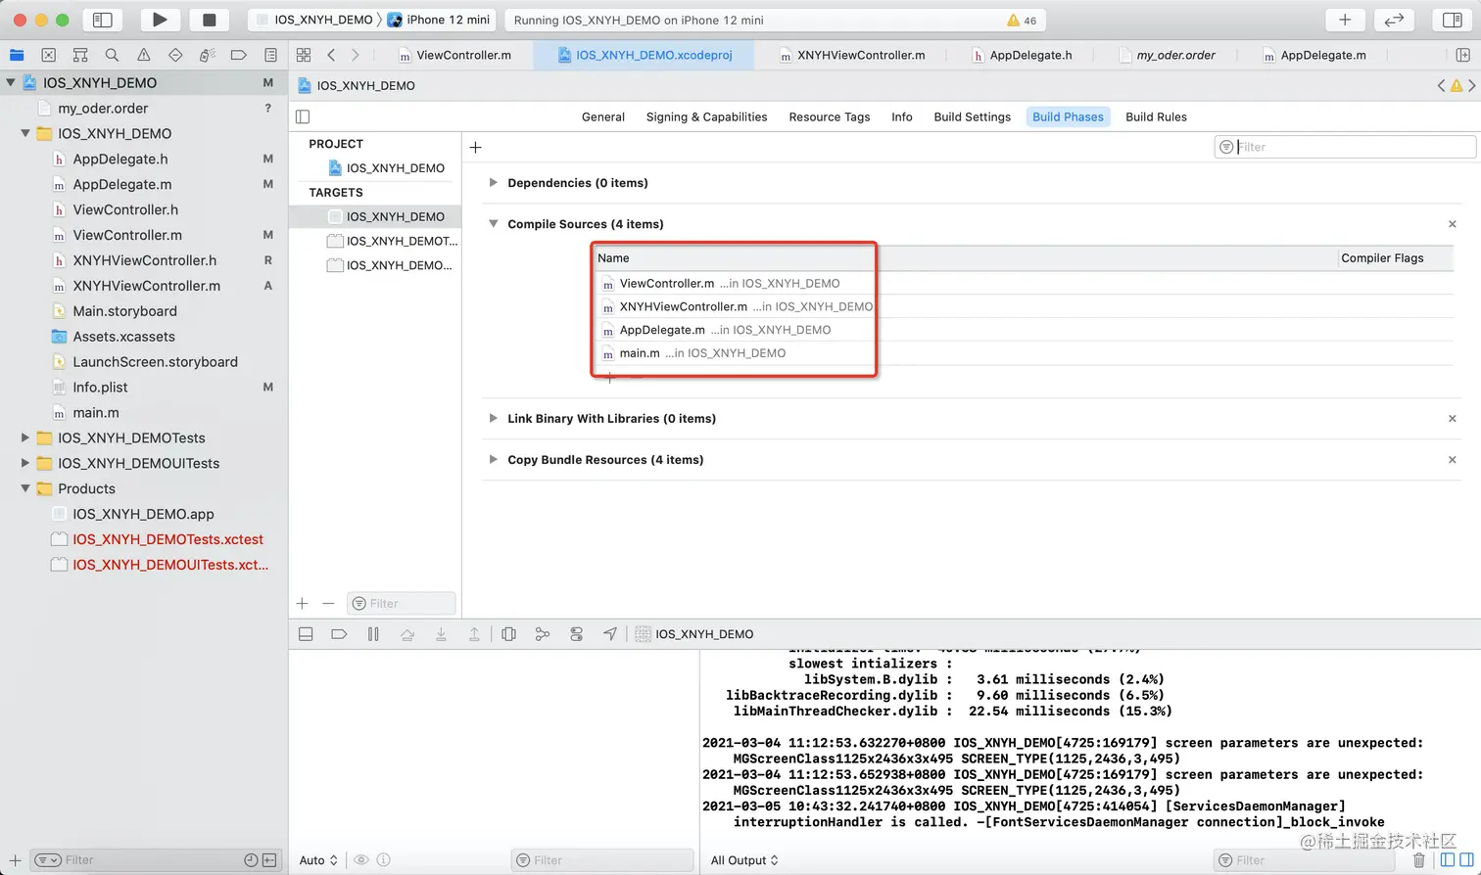The image size is (1481, 875).
Task: Go back in editor history
Action: coord(331,55)
